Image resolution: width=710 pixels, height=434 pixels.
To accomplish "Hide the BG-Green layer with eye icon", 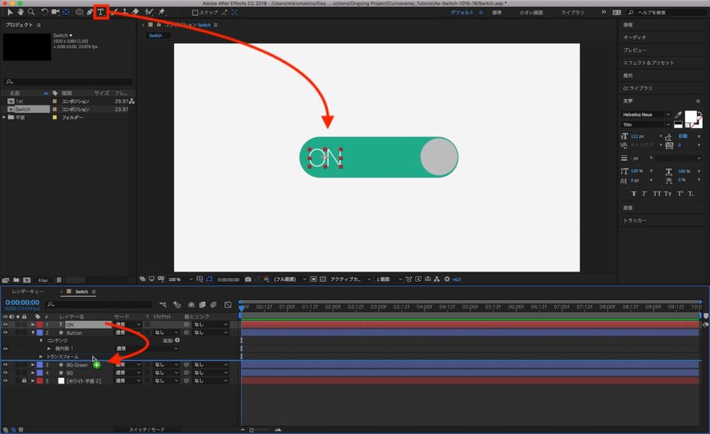I will (x=6, y=365).
